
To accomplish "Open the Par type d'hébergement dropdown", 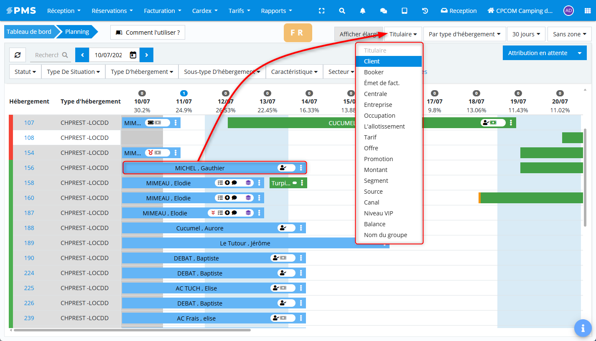I will tap(464, 34).
